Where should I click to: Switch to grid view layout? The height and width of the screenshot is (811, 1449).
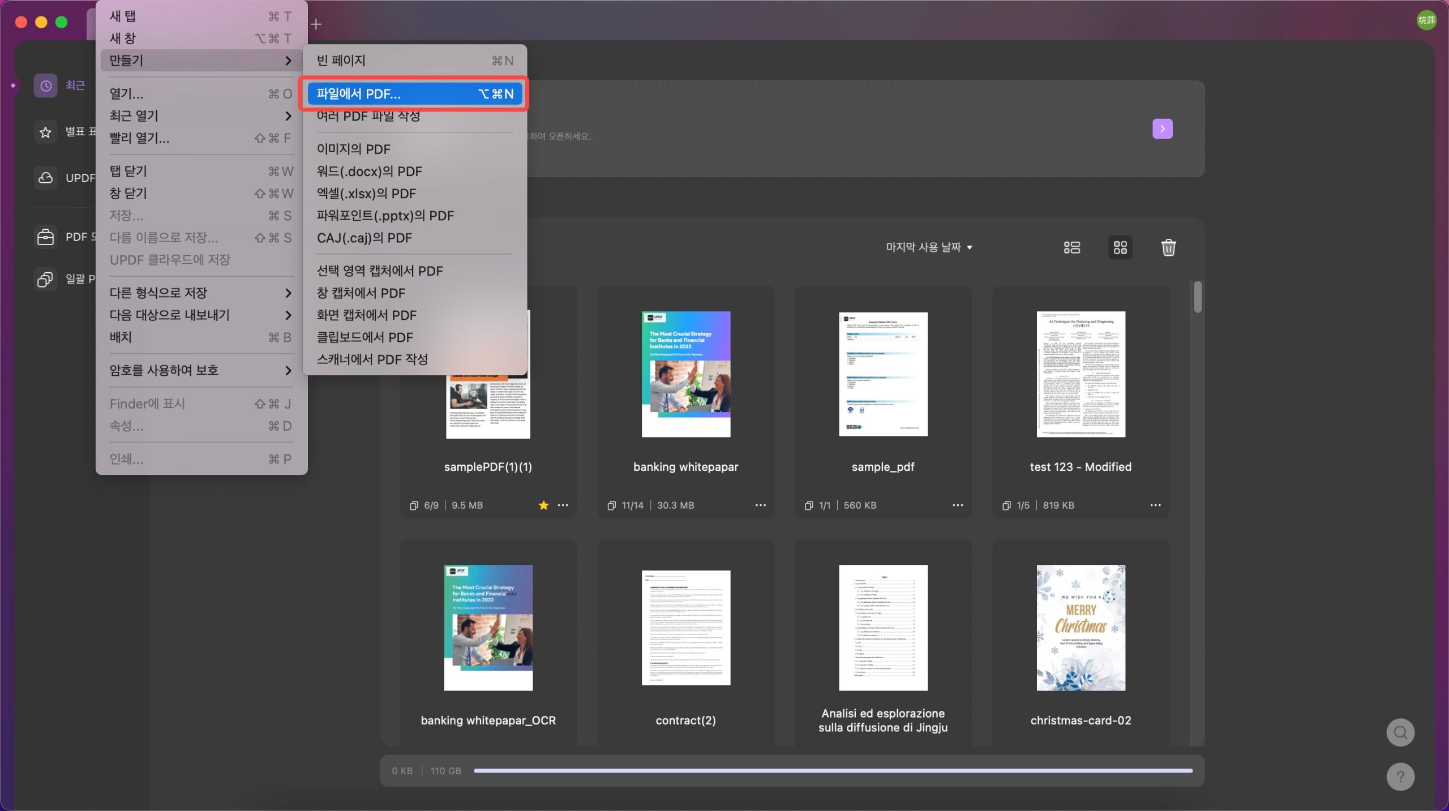coord(1120,247)
